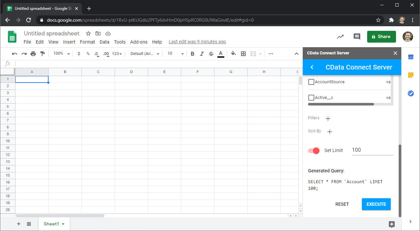This screenshot has height=231, width=420.
Task: Open the Google account avatar
Action: pos(408,37)
